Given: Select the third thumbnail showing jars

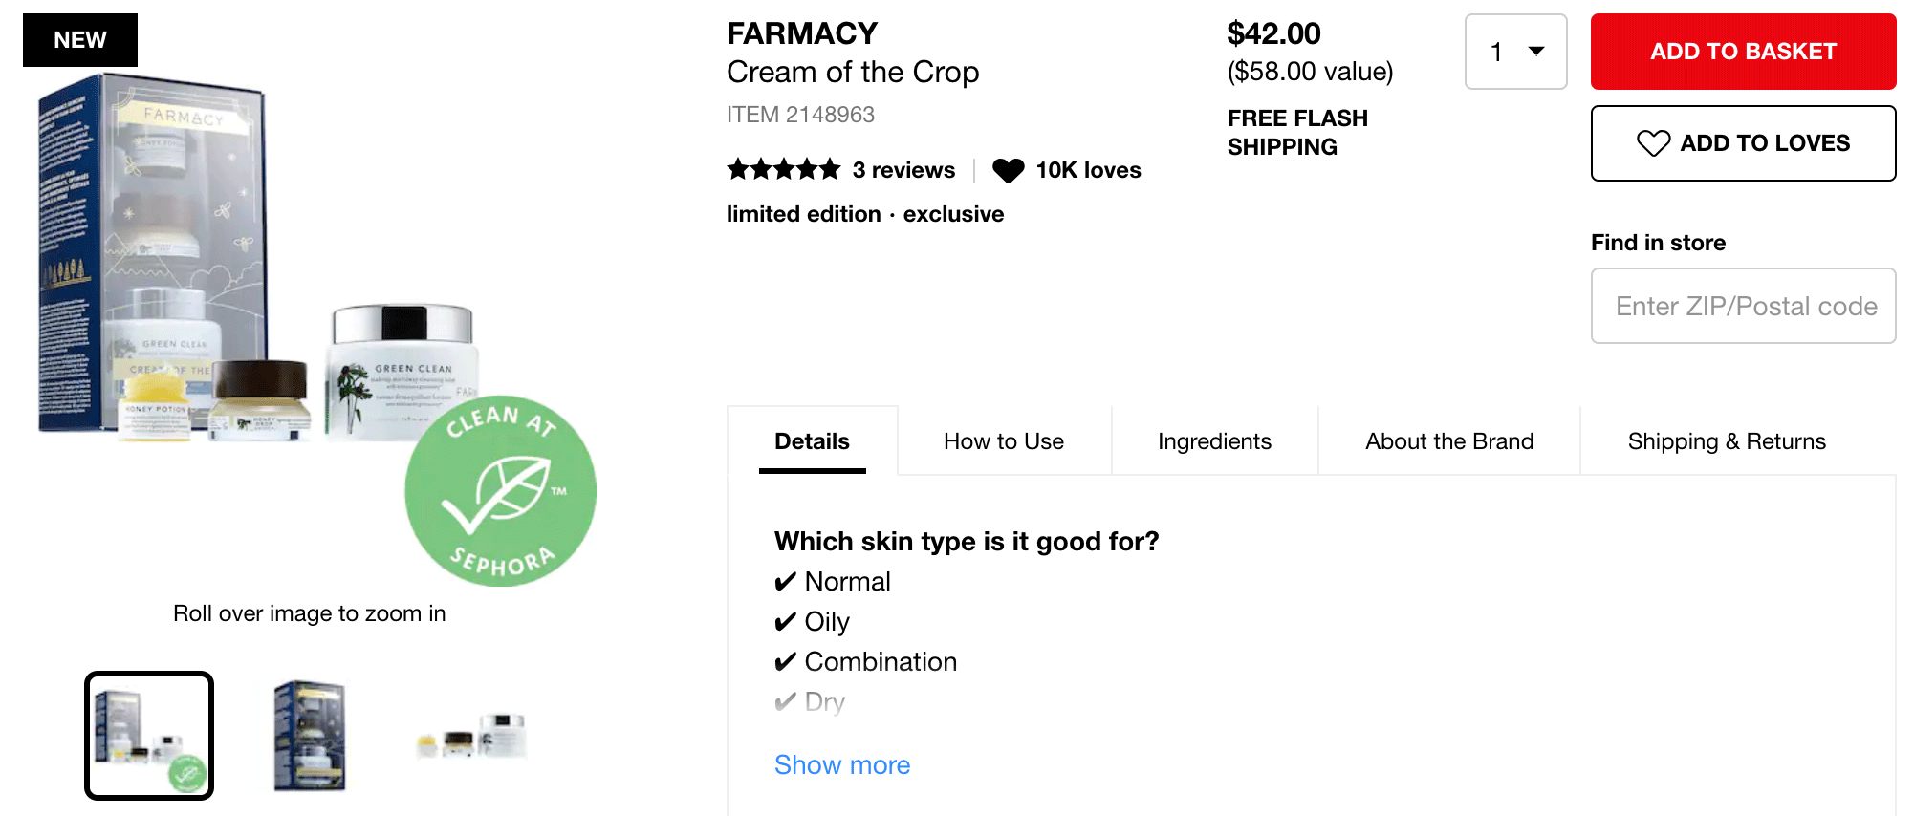Looking at the screenshot, I should coord(471,737).
